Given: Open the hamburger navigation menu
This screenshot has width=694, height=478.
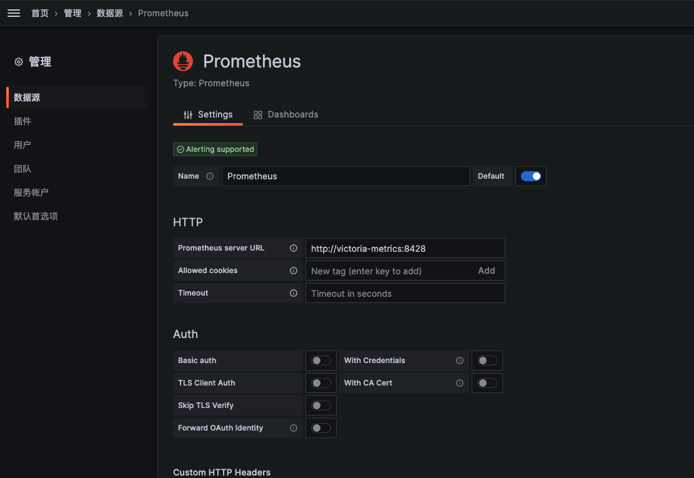Looking at the screenshot, I should [x=14, y=13].
